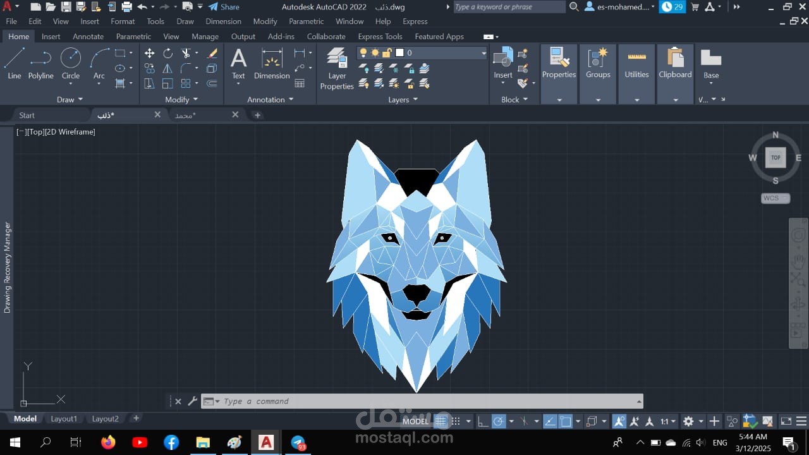Click the Share button
Viewport: 809px width, 455px height.
tap(224, 7)
